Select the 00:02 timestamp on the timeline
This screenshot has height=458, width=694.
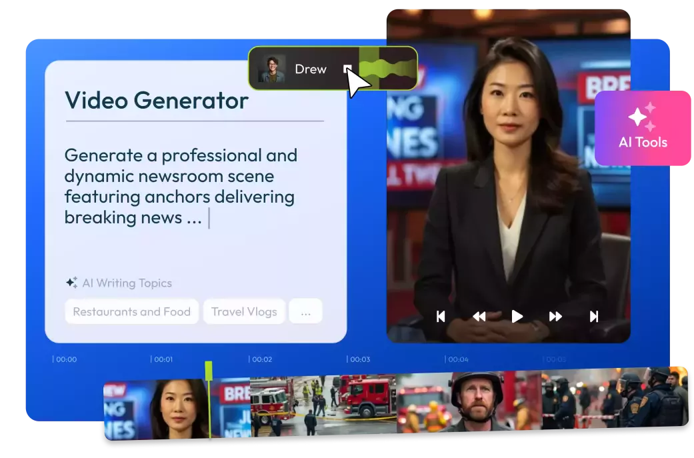tap(261, 359)
